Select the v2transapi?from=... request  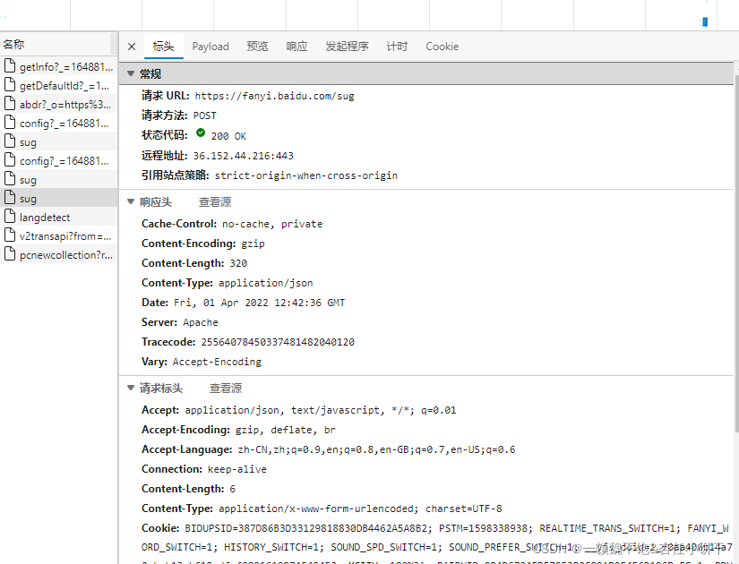click(58, 235)
